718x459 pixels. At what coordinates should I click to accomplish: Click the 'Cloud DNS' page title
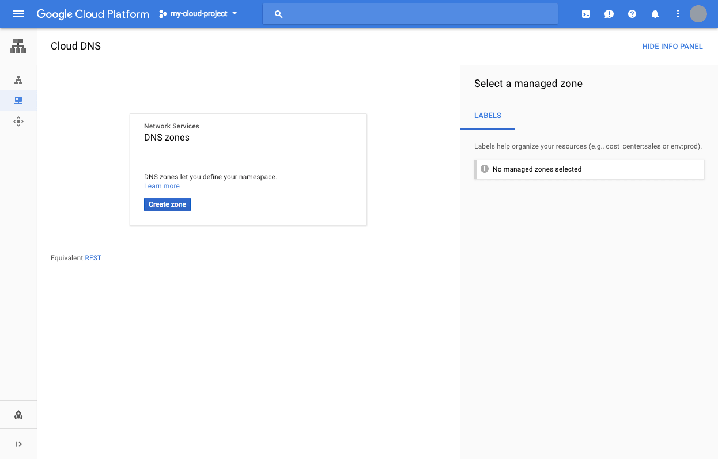[75, 46]
